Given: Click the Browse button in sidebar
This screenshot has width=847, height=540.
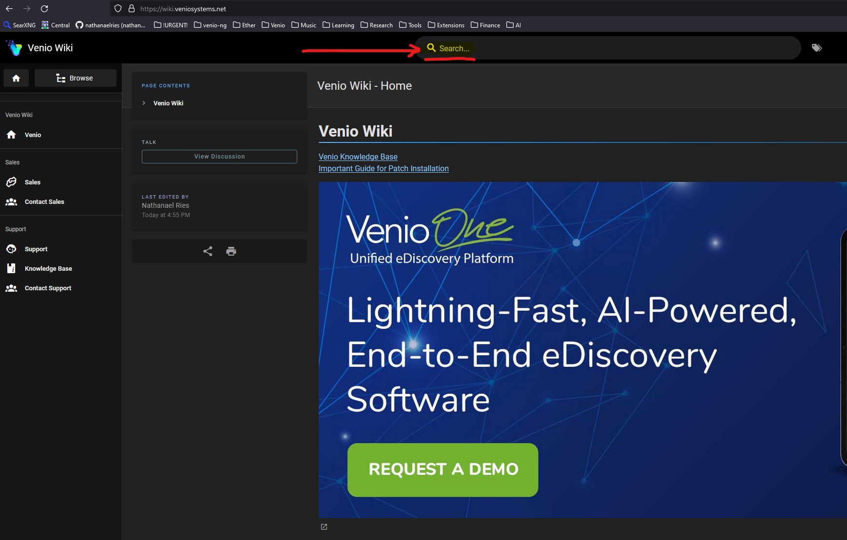Looking at the screenshot, I should (76, 78).
